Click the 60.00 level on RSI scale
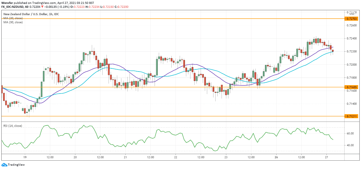The height and width of the screenshot is (169, 361). (350, 133)
